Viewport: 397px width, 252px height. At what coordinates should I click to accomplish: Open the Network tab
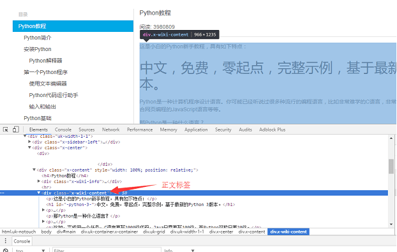(x=111, y=130)
